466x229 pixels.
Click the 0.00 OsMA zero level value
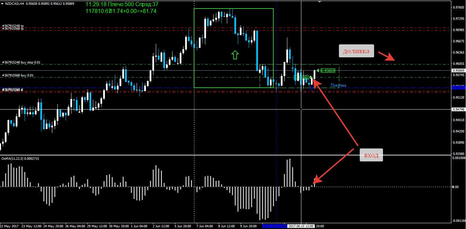pos(455,187)
